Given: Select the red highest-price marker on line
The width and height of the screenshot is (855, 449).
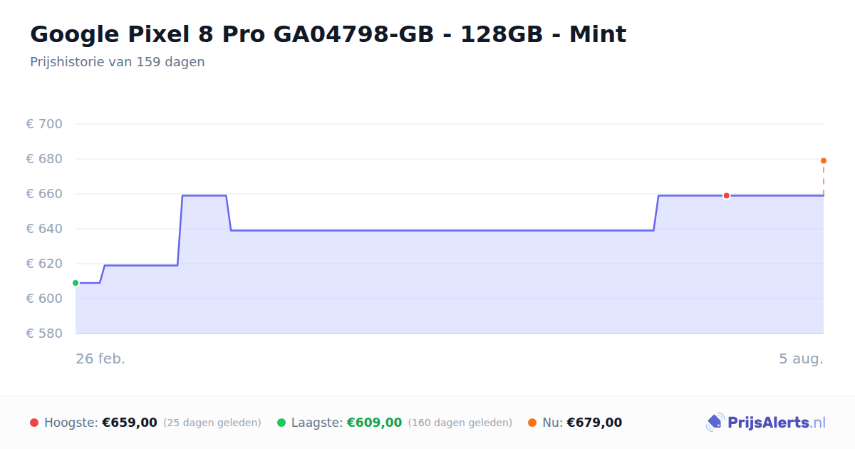Looking at the screenshot, I should (726, 195).
